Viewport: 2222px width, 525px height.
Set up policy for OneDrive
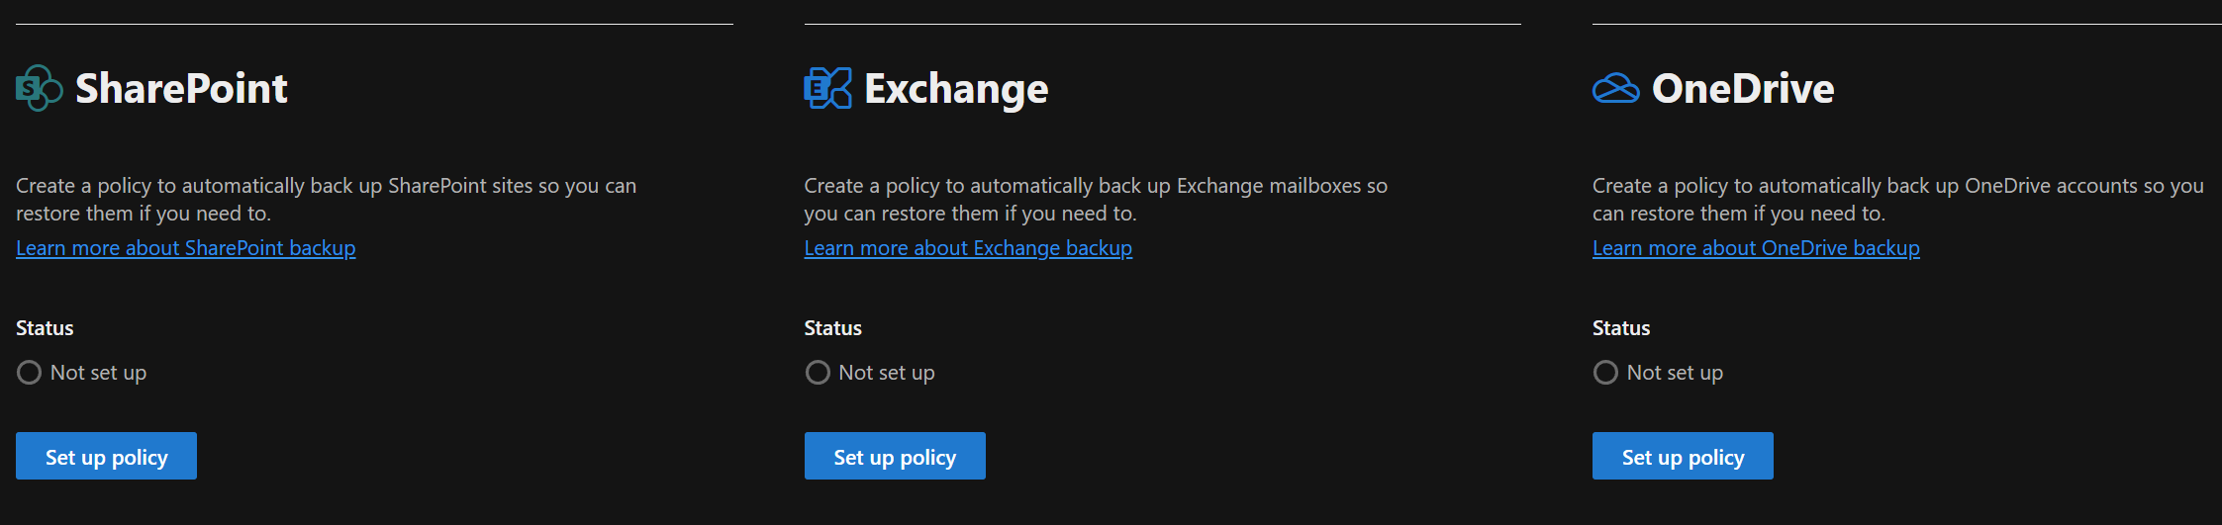pos(1683,456)
